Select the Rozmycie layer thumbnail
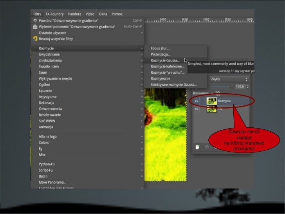 212,101
